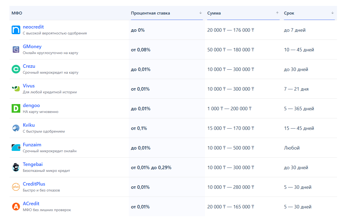This screenshot has width=345, height=220.
Task: Click the GMoney logo icon
Action: tap(16, 49)
